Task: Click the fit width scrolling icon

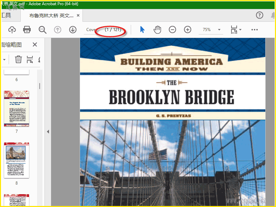Action: tap(234, 30)
